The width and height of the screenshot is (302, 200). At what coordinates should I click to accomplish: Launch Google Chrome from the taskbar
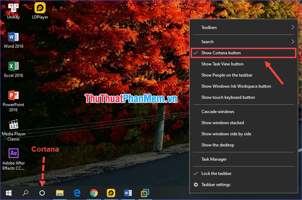(94, 193)
